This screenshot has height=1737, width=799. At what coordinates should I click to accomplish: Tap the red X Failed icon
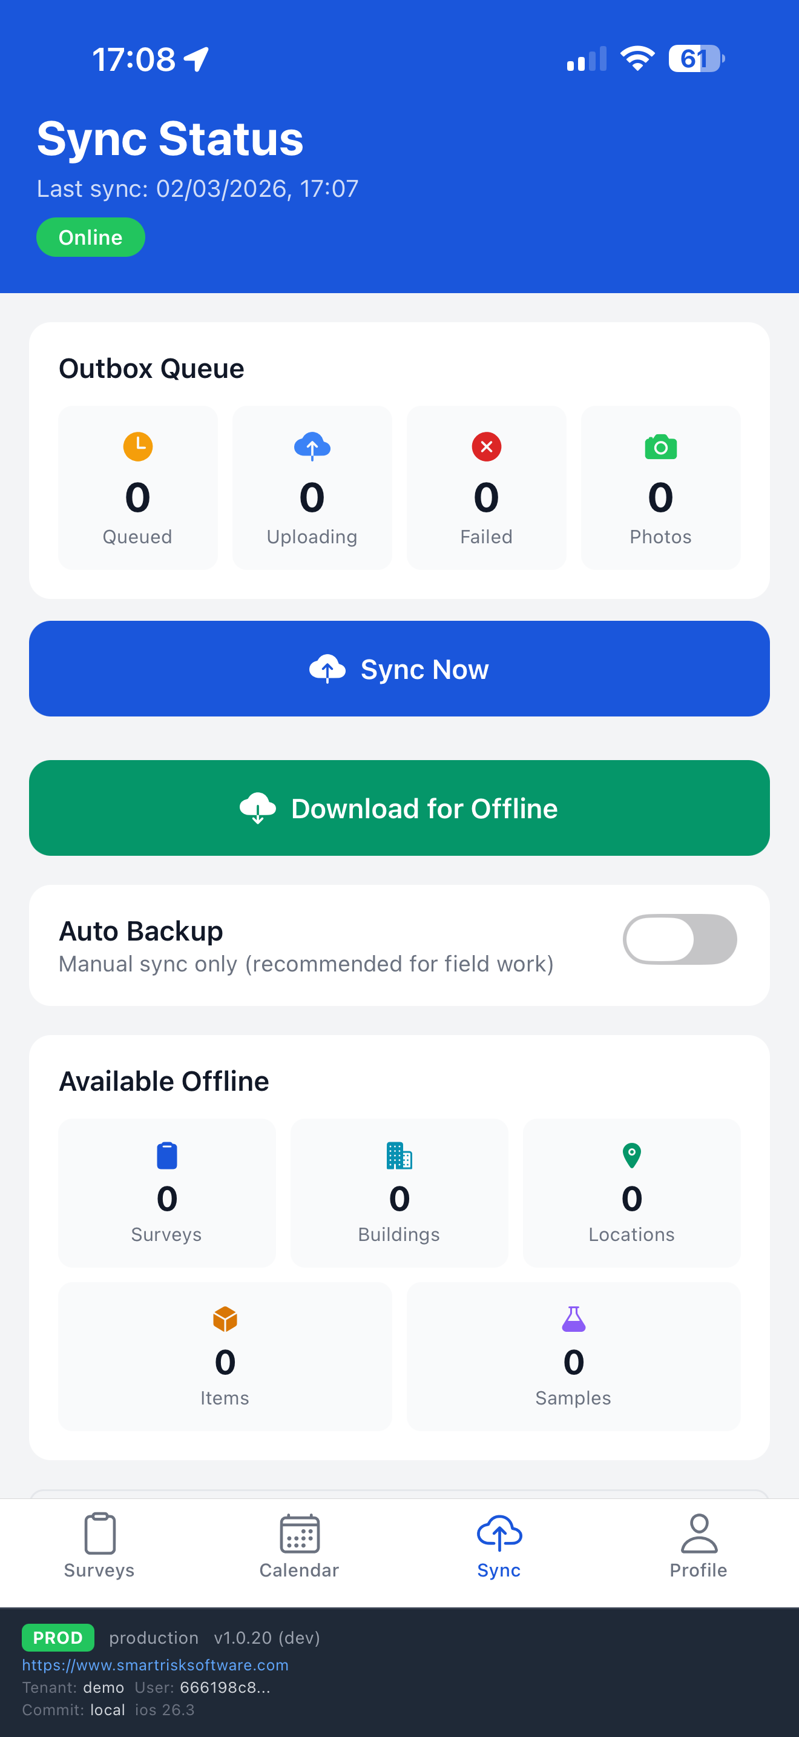[x=487, y=446]
